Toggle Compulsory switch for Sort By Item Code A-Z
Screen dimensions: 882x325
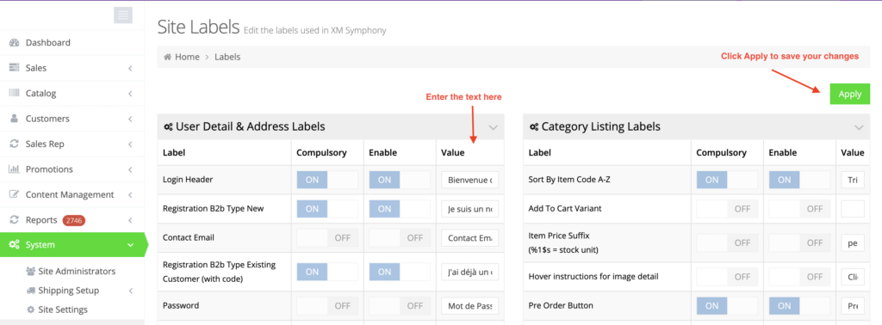pyautogui.click(x=727, y=180)
